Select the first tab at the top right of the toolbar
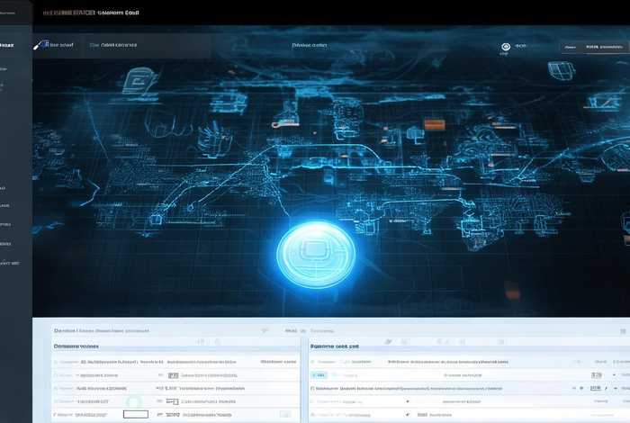 click(569, 46)
